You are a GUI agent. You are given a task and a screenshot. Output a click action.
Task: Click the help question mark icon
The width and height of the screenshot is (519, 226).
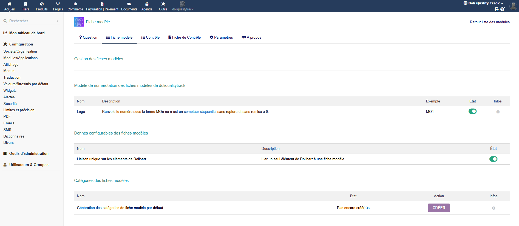click(x=502, y=9)
